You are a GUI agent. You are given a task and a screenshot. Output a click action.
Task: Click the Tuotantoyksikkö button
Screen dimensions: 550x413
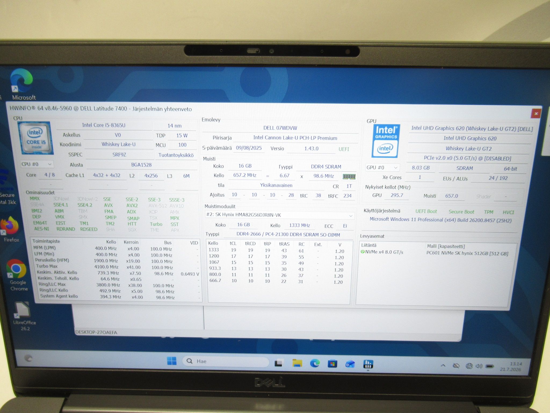pos(176,155)
